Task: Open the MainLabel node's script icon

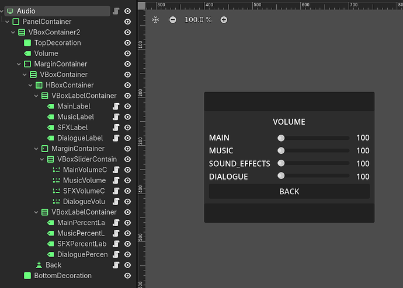Action: 116,107
